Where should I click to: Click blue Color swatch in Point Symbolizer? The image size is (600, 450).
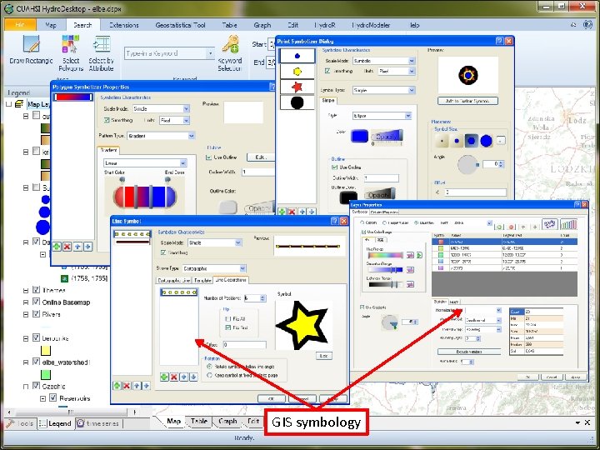tap(360, 136)
